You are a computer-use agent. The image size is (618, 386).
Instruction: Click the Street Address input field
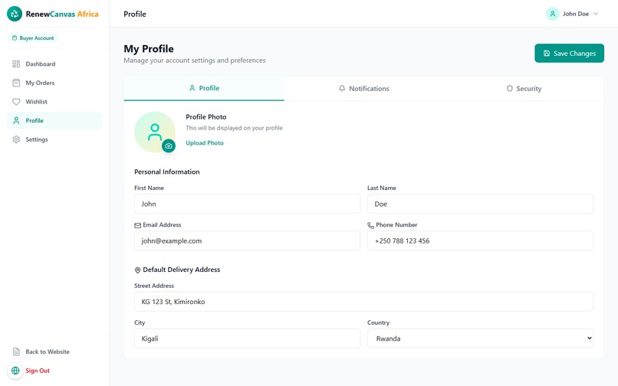(x=363, y=302)
